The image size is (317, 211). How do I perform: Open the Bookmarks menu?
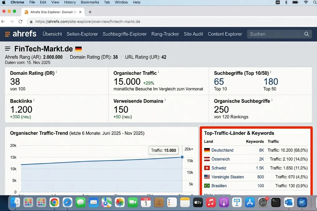click(x=90, y=2)
